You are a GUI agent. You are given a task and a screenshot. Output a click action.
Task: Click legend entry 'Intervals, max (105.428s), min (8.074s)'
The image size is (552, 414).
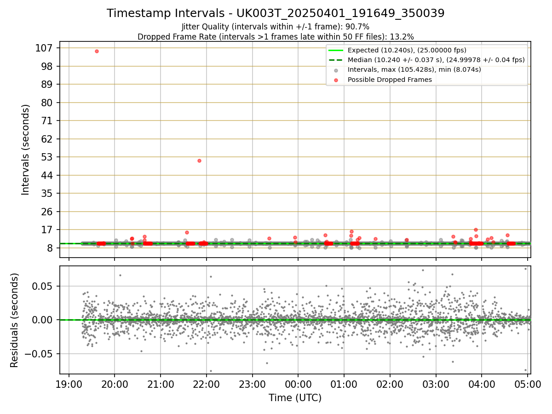tap(414, 70)
